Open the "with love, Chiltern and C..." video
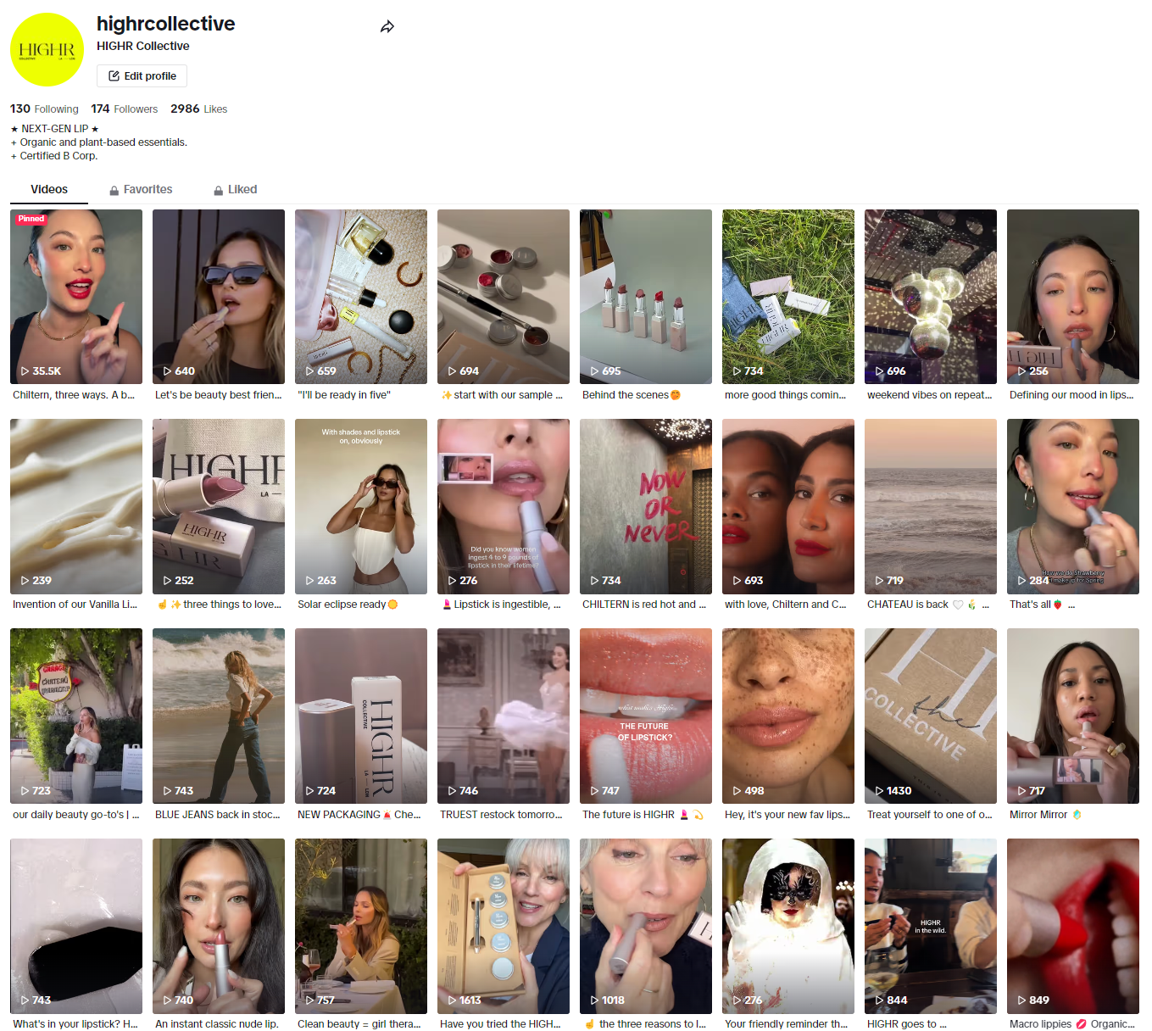Viewport: 1152px width, 1031px height. tap(788, 506)
